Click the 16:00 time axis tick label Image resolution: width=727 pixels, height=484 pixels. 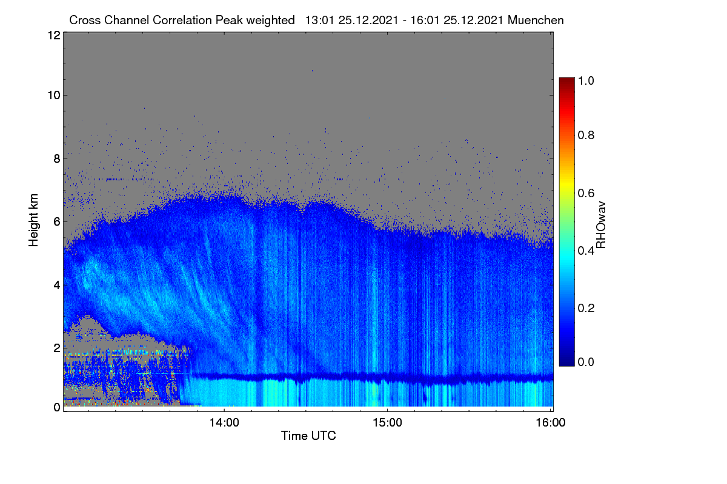pos(551,423)
